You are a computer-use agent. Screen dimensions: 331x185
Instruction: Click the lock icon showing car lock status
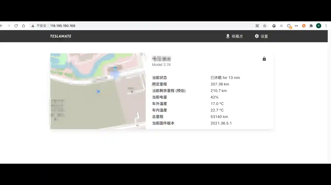click(264, 59)
